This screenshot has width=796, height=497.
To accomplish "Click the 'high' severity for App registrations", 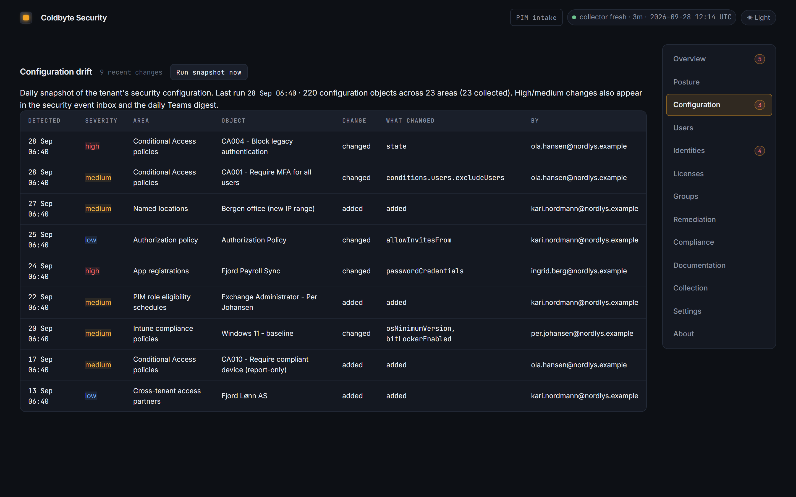I will click(x=92, y=271).
